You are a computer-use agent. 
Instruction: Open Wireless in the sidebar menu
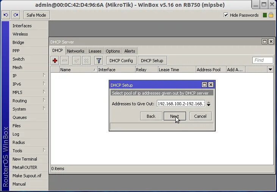pyautogui.click(x=29, y=34)
